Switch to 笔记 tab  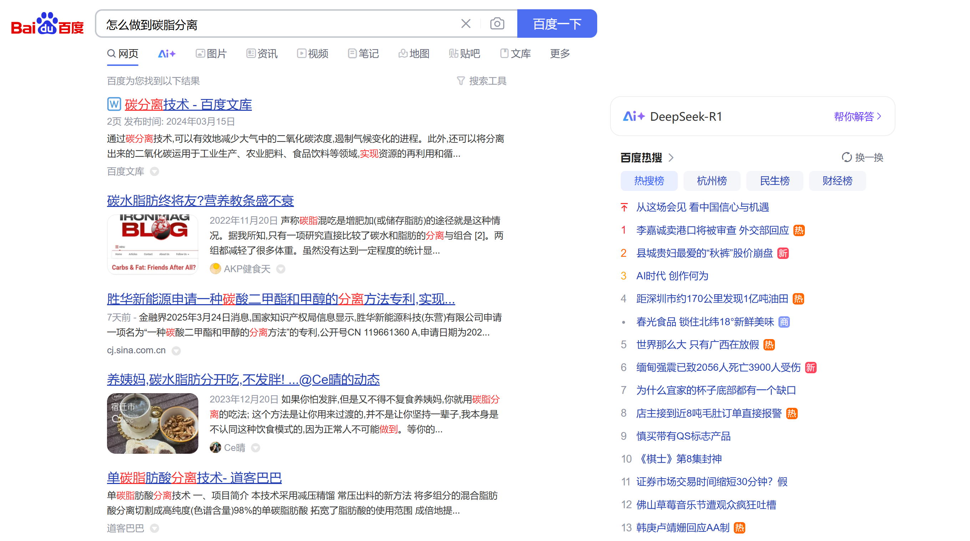[364, 54]
